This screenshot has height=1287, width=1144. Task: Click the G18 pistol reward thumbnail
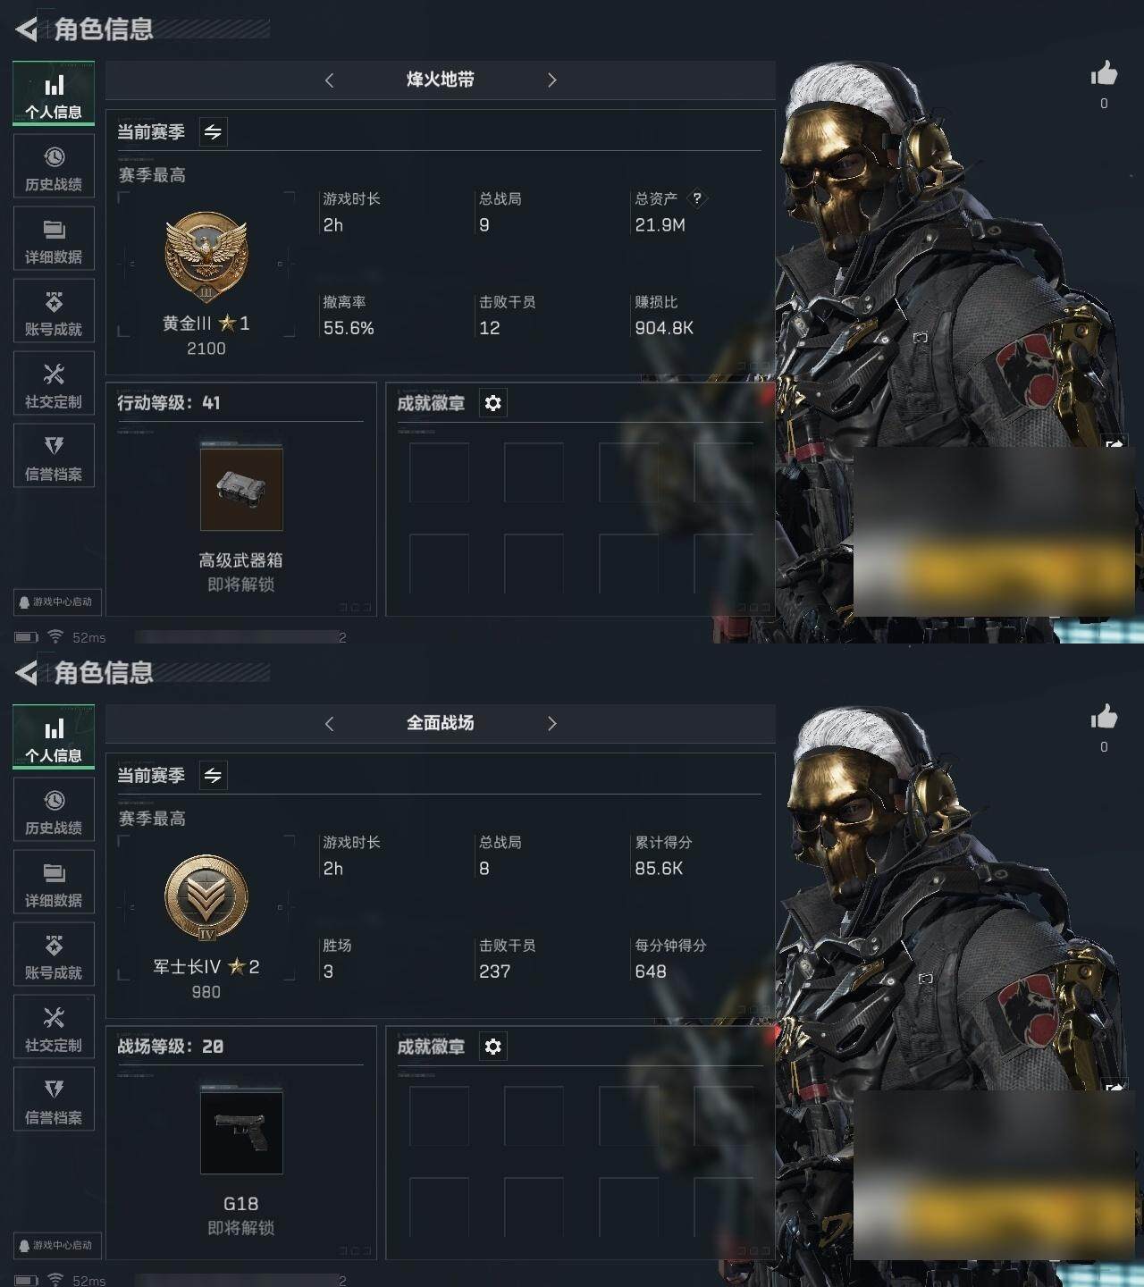241,1132
